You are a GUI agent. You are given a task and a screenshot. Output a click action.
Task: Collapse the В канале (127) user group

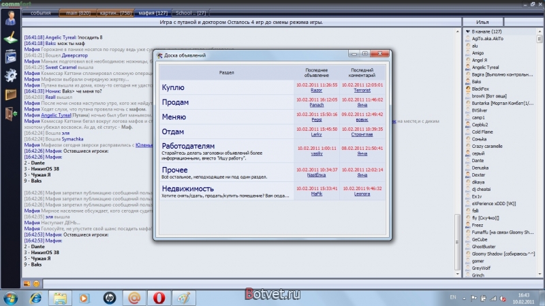pyautogui.click(x=467, y=31)
